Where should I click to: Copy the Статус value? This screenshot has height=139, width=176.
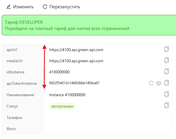(167, 106)
